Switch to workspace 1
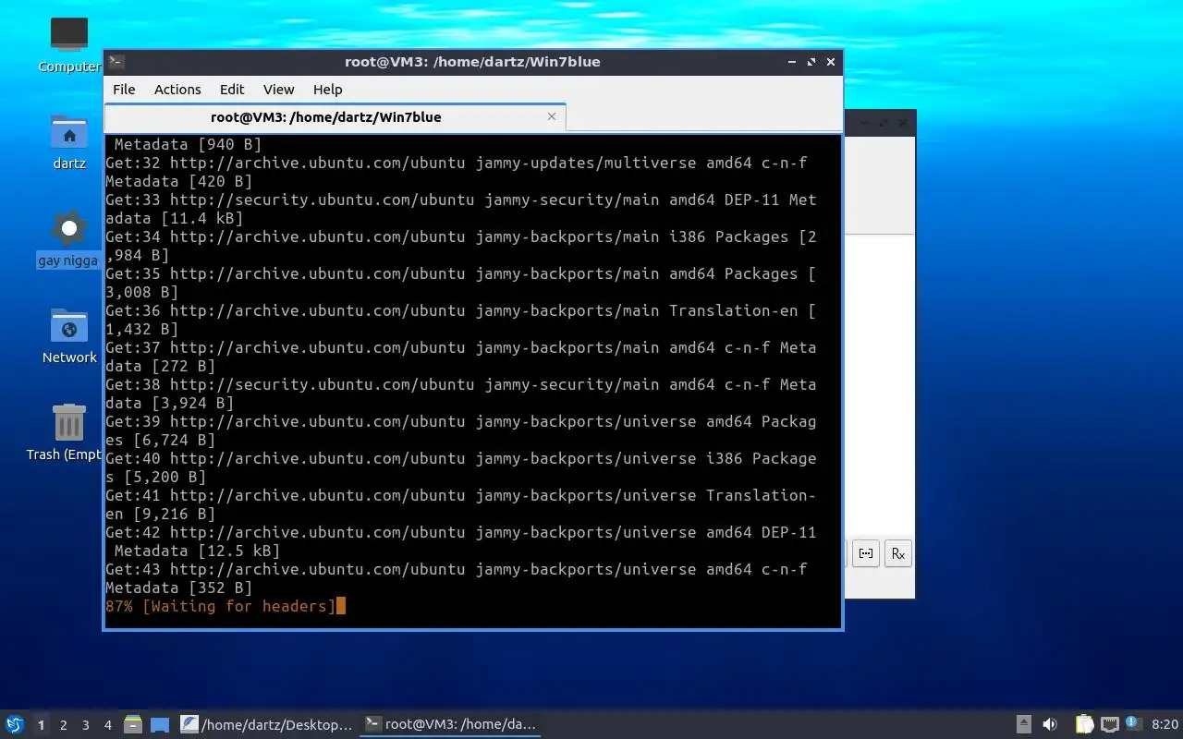This screenshot has width=1183, height=739. coord(41,725)
